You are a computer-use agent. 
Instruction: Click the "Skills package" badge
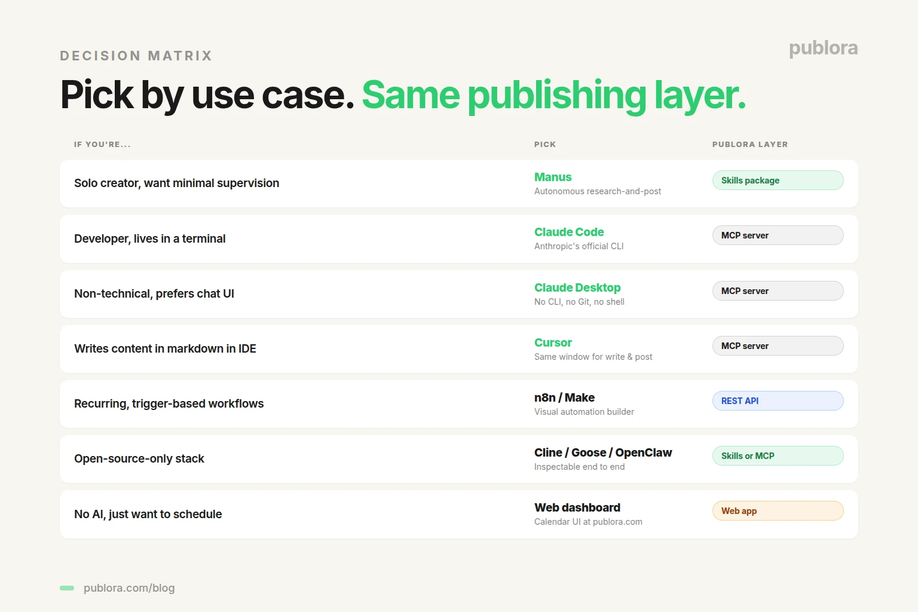pyautogui.click(x=778, y=180)
